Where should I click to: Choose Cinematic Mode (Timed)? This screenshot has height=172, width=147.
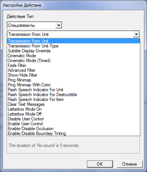tap(73, 61)
